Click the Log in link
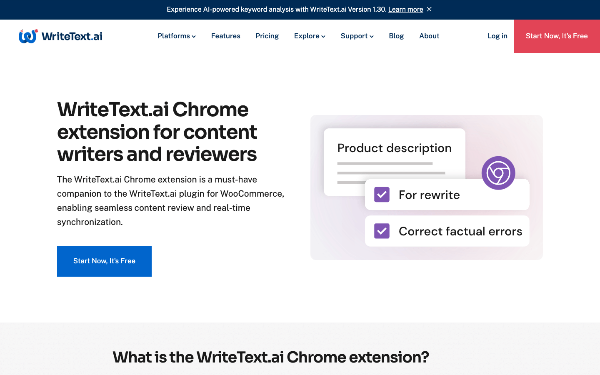The width and height of the screenshot is (600, 375). 497,36
